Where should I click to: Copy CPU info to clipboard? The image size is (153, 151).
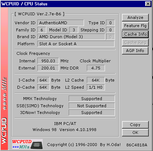pyautogui.click(x=135, y=125)
